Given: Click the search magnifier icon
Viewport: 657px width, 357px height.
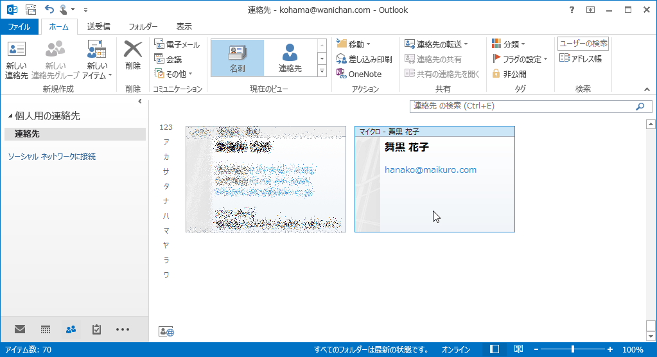Looking at the screenshot, I should click(x=640, y=107).
